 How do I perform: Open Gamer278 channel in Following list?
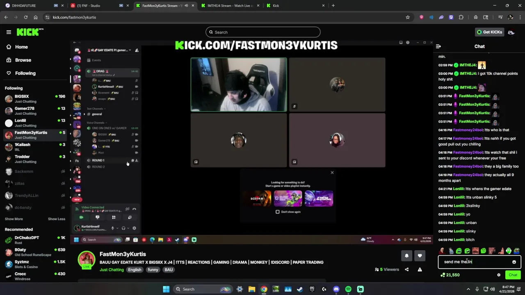[35, 111]
